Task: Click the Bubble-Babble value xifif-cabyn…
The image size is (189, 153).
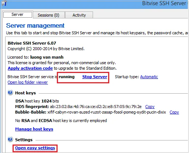Action: click(x=107, y=112)
